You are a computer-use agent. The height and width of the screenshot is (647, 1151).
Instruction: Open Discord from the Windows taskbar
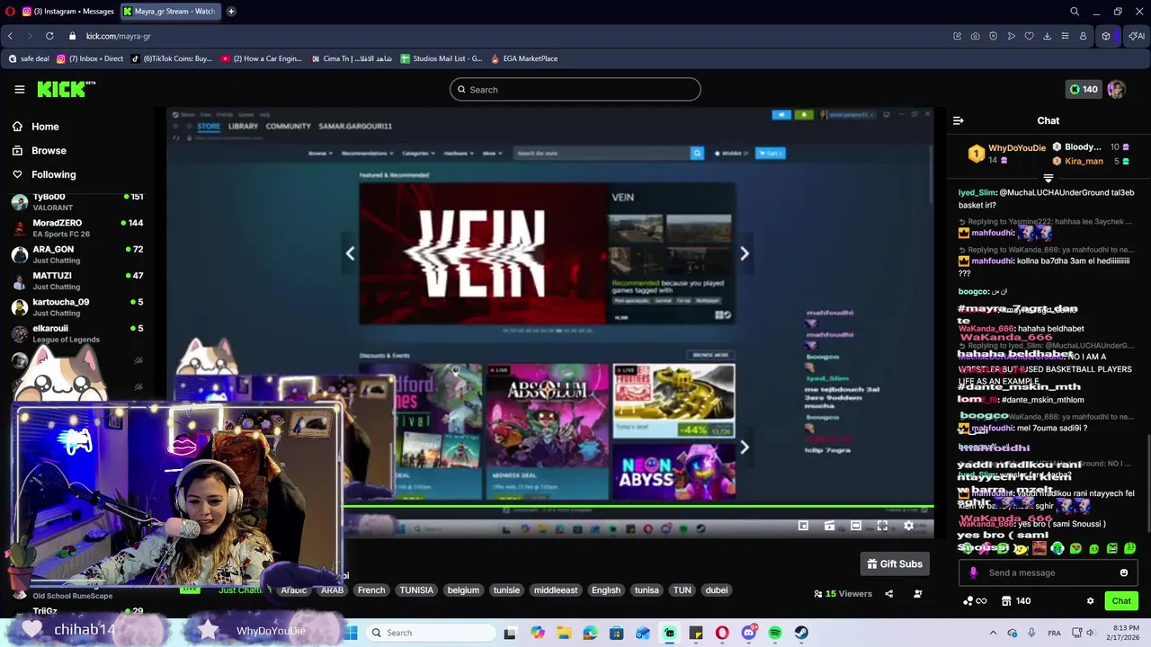pyautogui.click(x=748, y=633)
